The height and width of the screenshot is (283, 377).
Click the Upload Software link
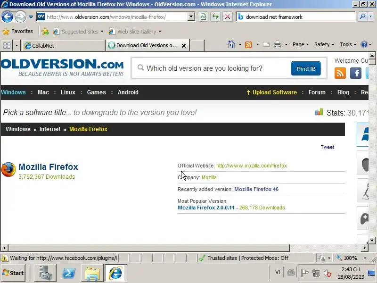272,92
